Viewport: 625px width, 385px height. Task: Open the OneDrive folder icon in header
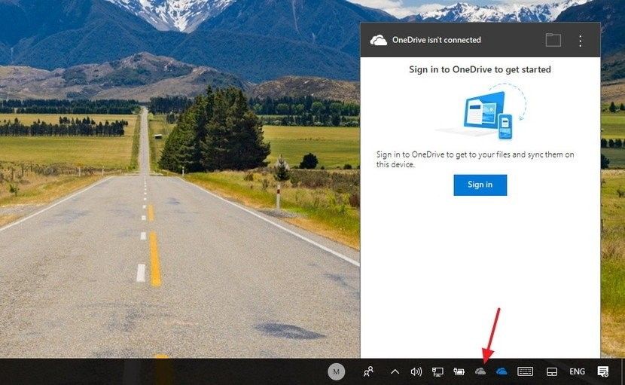click(x=553, y=40)
